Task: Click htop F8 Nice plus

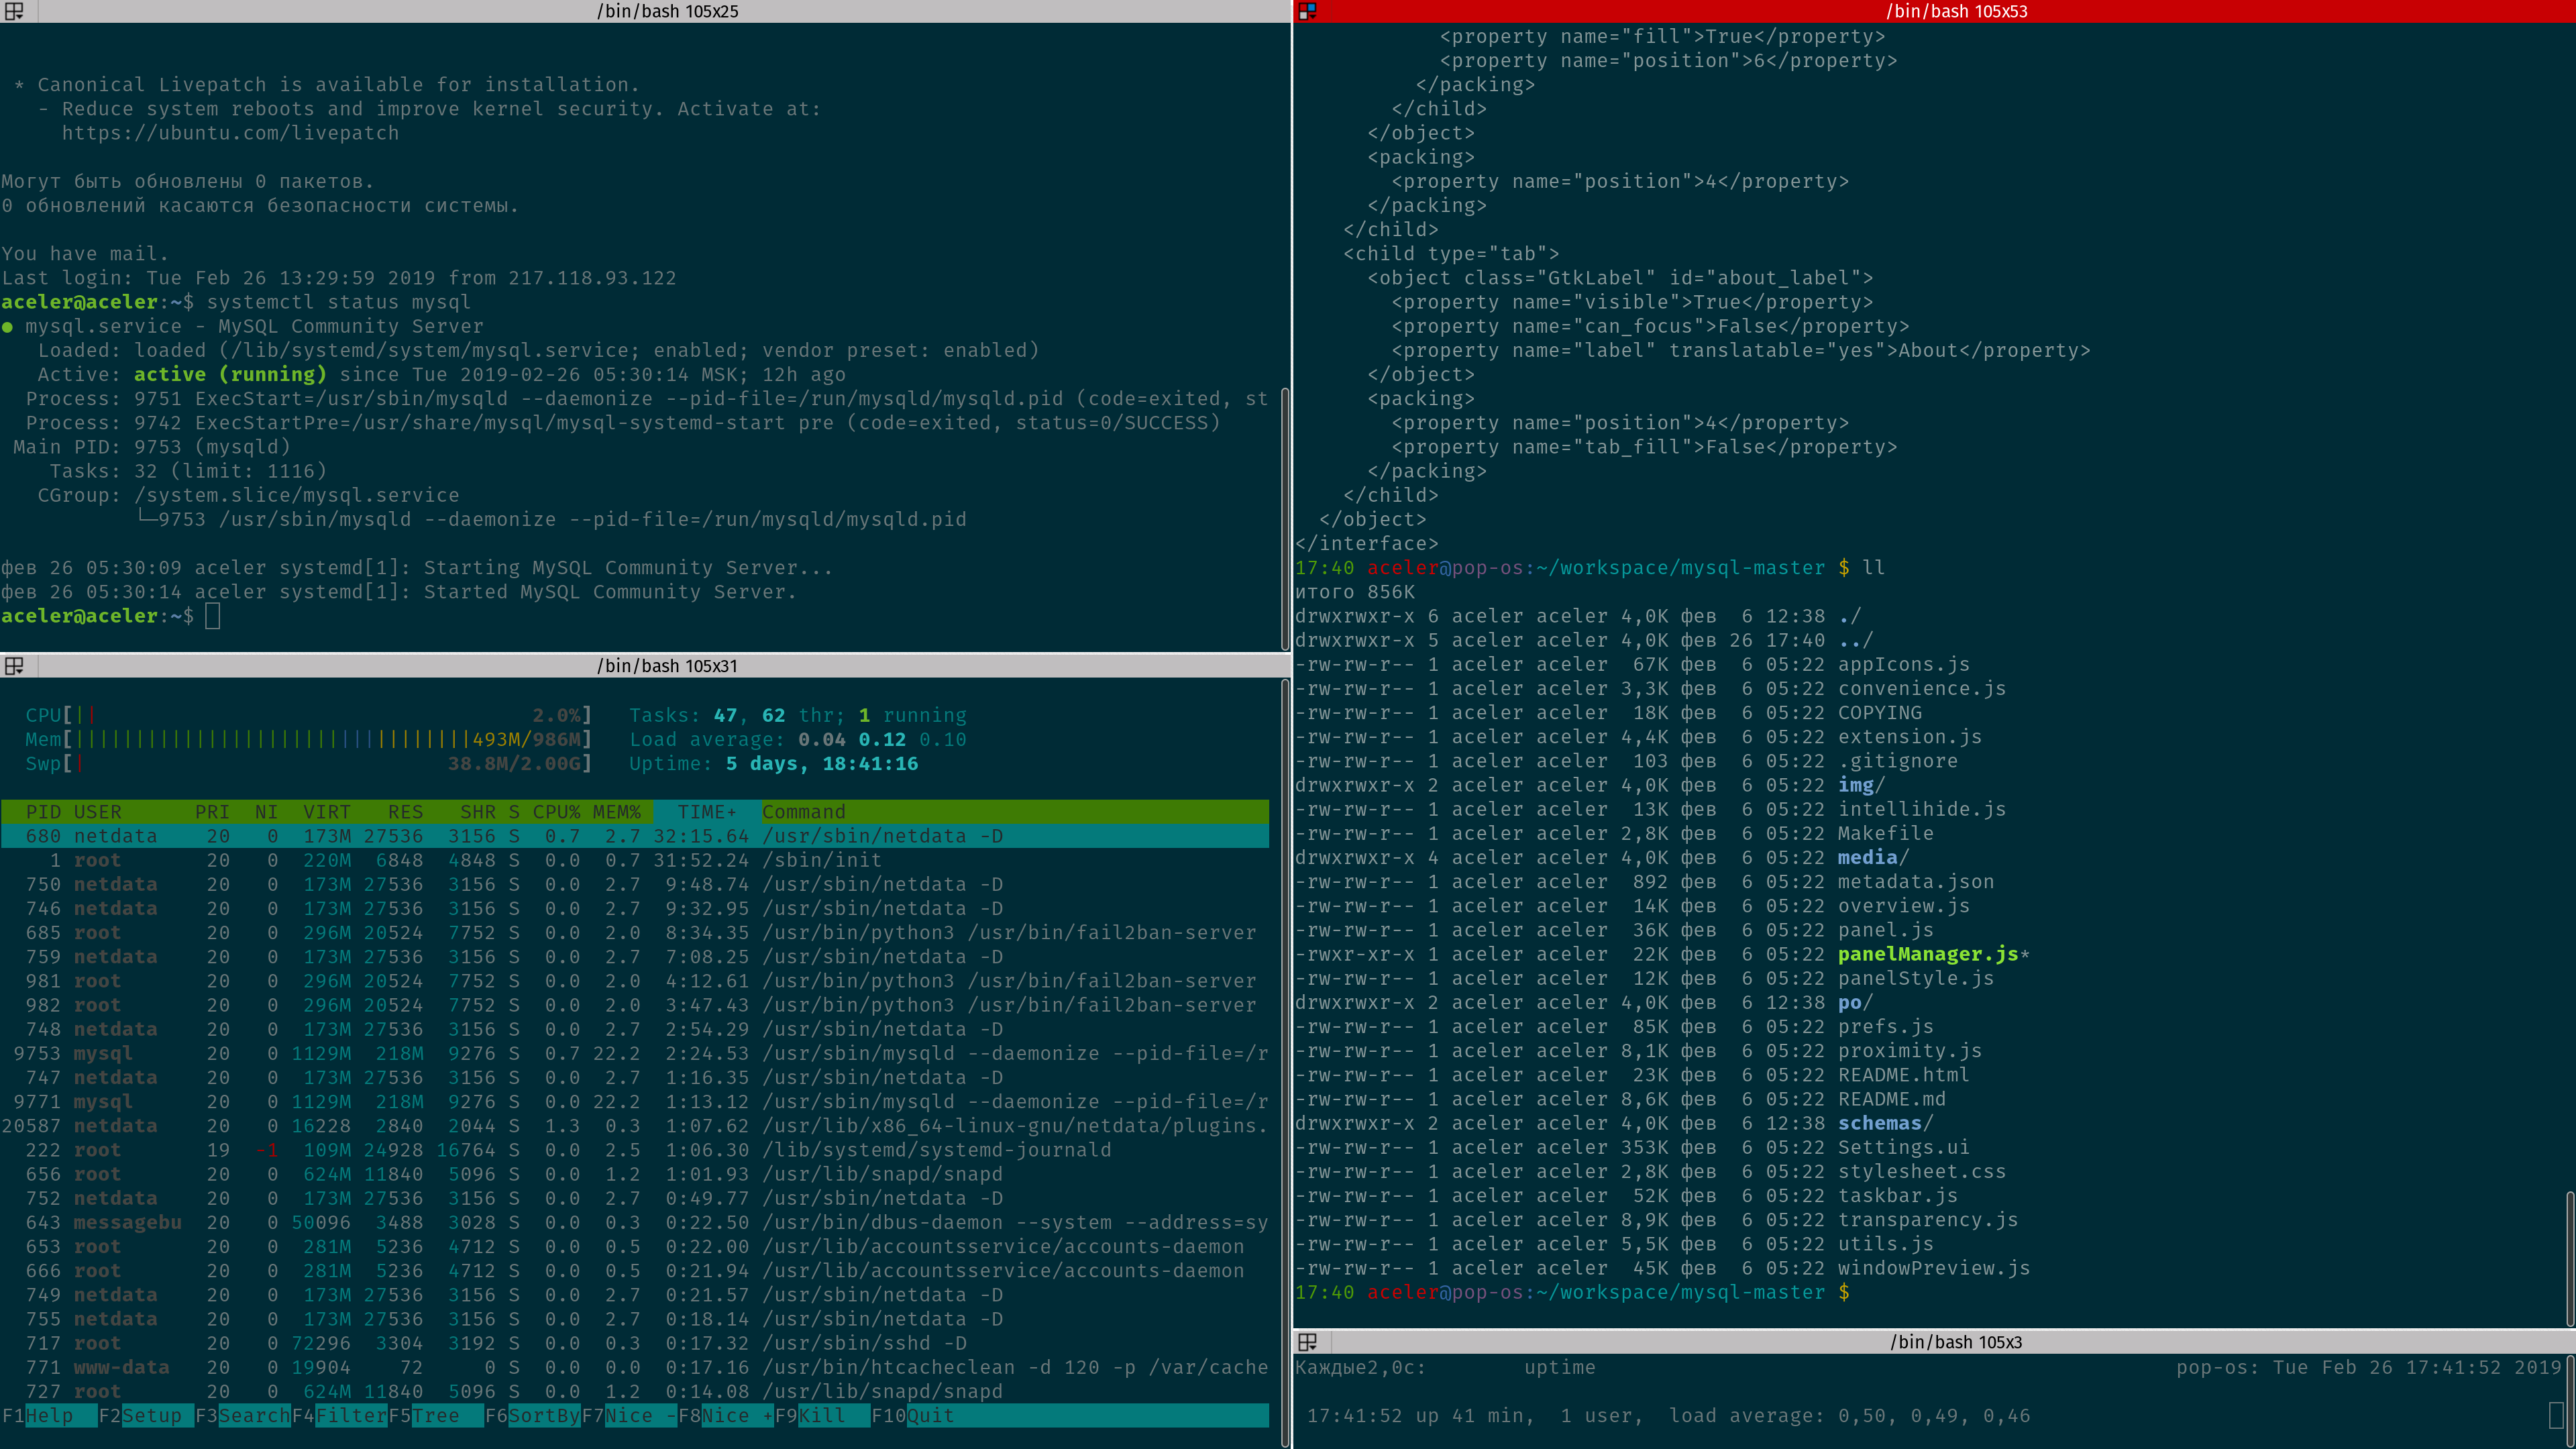Action: (726, 1416)
